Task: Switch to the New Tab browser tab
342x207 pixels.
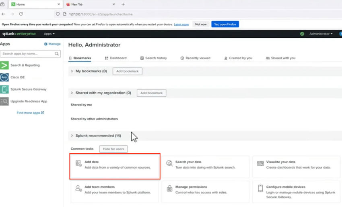Action: coord(91,4)
